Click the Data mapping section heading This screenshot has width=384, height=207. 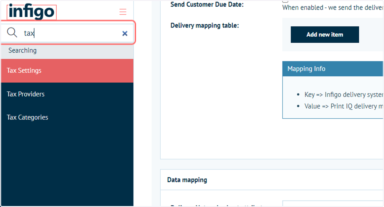coord(187,180)
